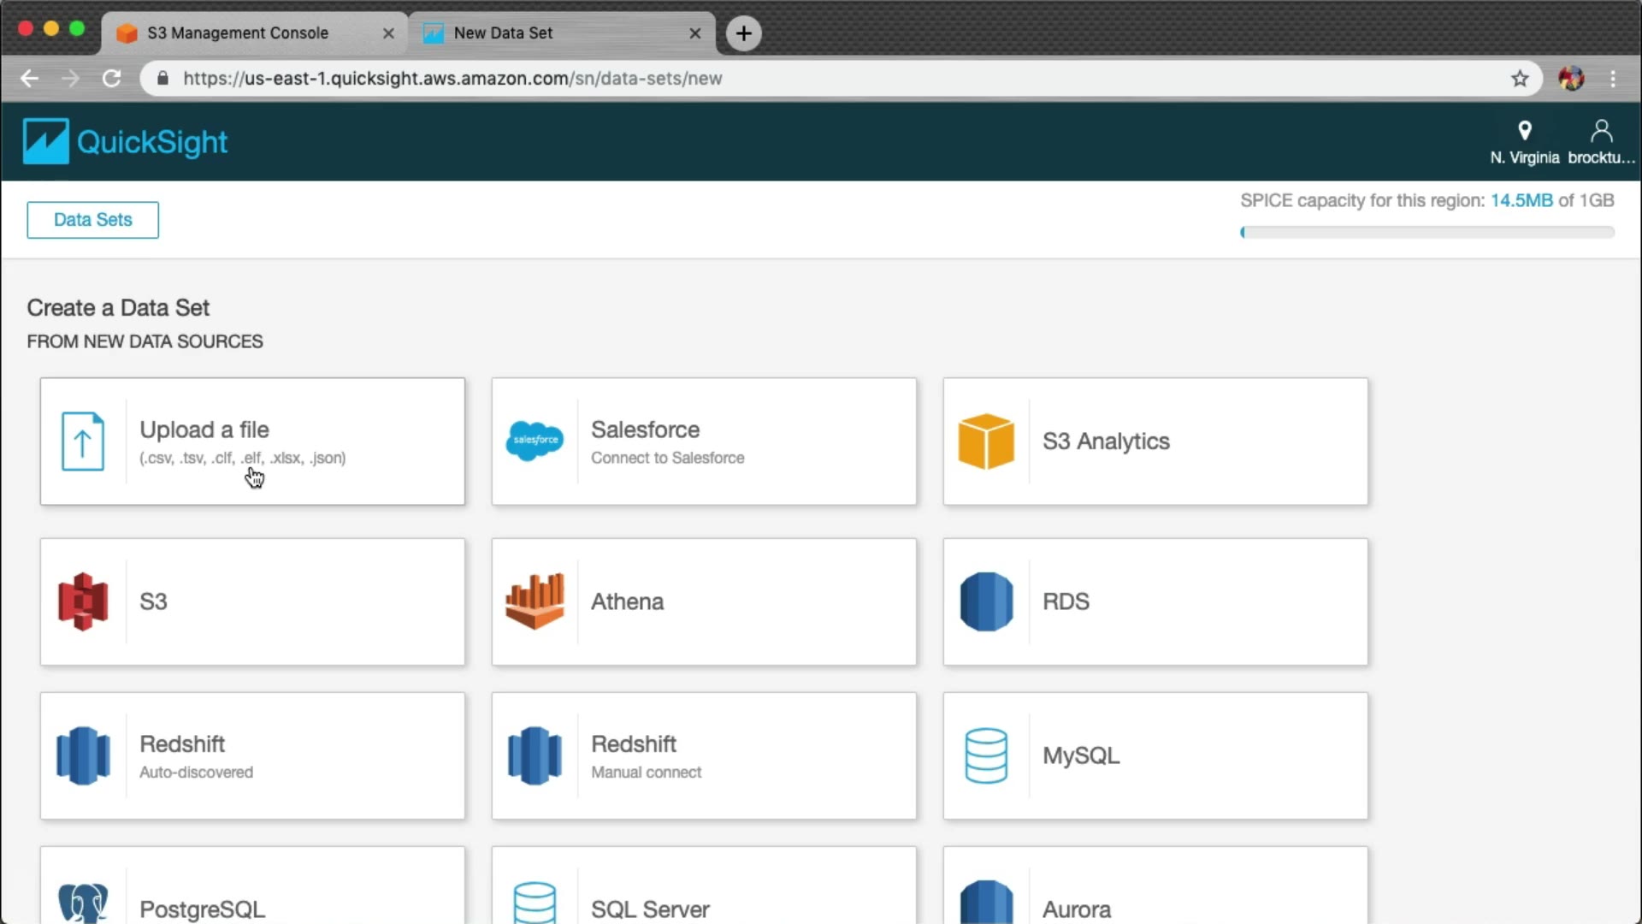This screenshot has height=924, width=1642.
Task: Open Athena data source icon
Action: click(x=535, y=601)
